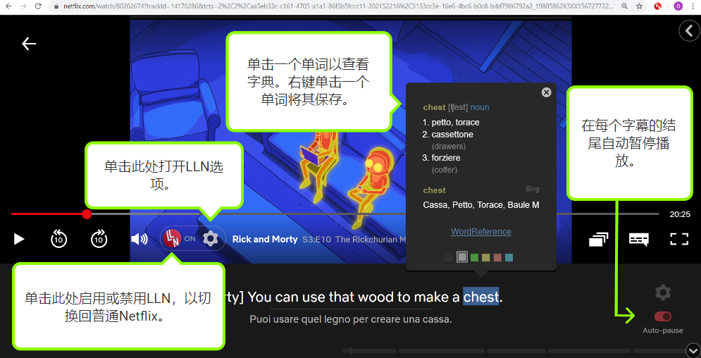This screenshot has height=358, width=701.
Task: Go back with the white Netflix arrow
Action: click(29, 44)
